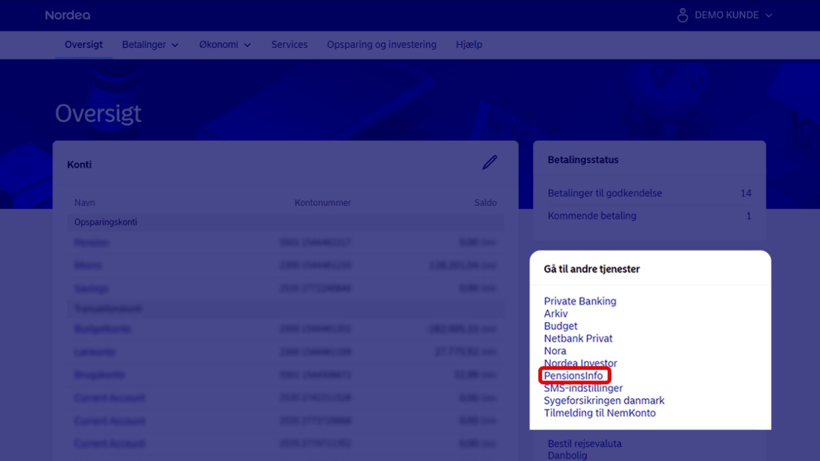The image size is (820, 461).
Task: Open the Private Banking link
Action: coord(580,301)
